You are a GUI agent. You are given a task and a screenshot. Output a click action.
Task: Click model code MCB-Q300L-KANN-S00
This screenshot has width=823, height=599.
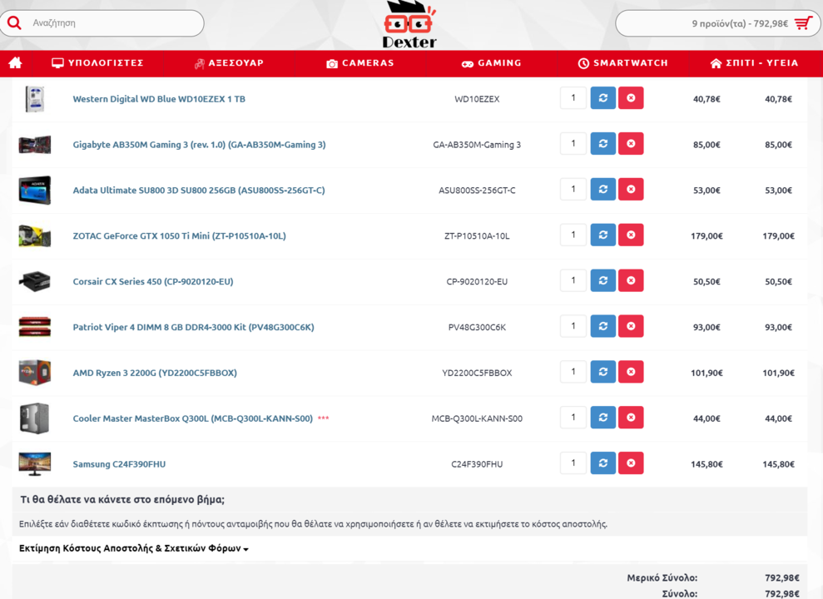pos(477,418)
